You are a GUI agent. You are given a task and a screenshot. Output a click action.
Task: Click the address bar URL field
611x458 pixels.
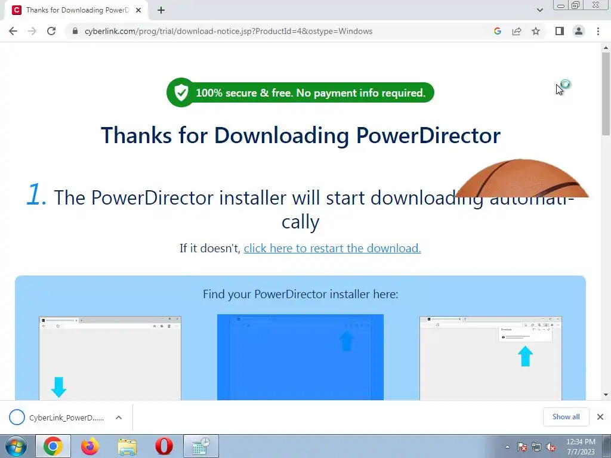click(229, 31)
